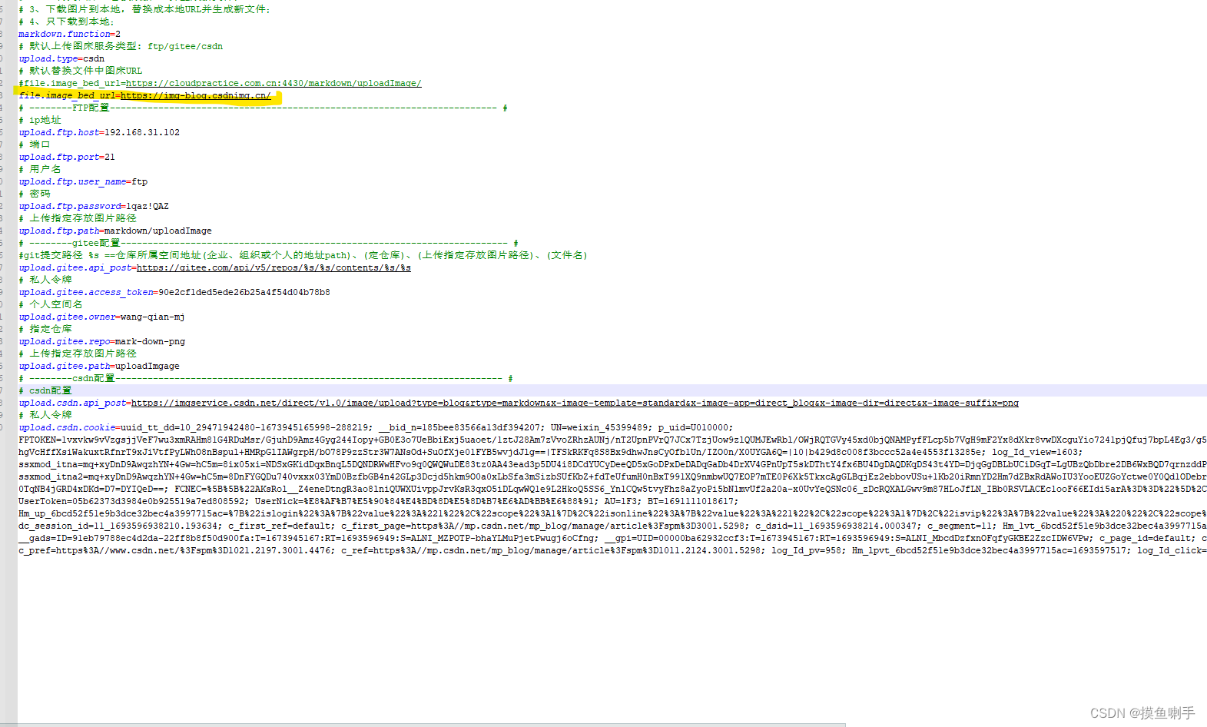This screenshot has height=727, width=1207.
Task: Click the line 'upload.gitee.owner=wang-qian-mj'
Action: point(101,317)
